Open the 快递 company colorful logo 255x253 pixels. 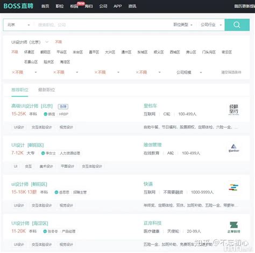coord(233,187)
